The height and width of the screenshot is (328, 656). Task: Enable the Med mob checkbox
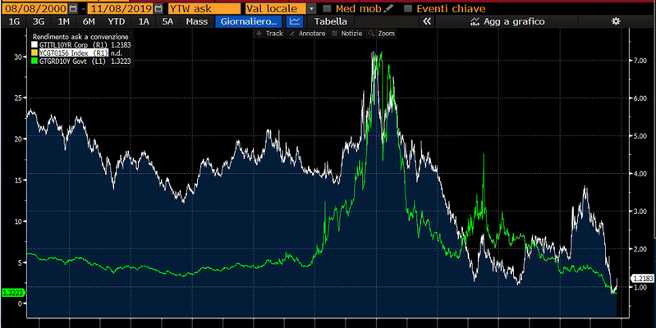click(x=327, y=9)
